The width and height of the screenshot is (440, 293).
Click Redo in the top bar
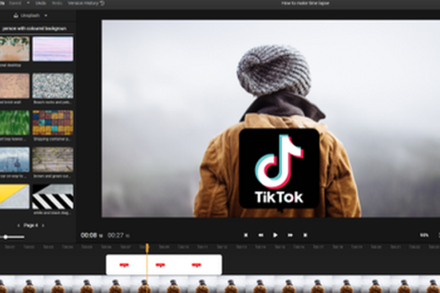coord(57,3)
